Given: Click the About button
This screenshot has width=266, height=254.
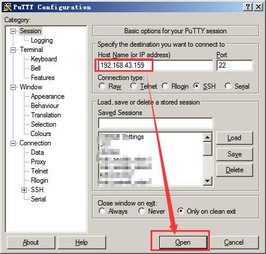Looking at the screenshot, I should coord(31,242).
